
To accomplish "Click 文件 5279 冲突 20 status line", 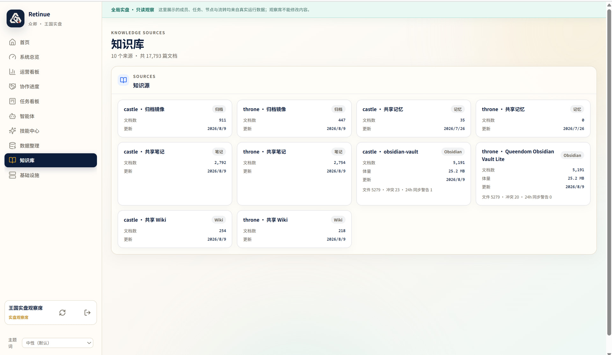I will tap(517, 197).
